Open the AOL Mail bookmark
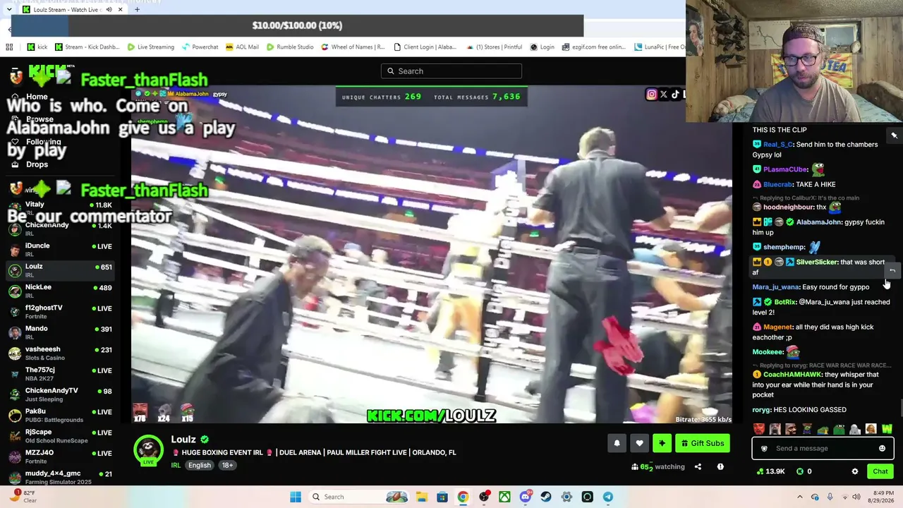903x508 pixels. pos(242,47)
